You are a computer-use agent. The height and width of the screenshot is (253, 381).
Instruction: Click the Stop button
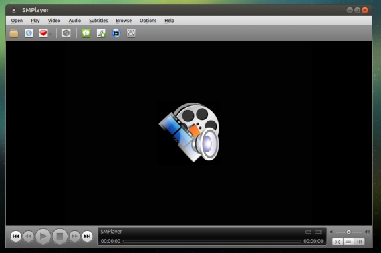60,236
